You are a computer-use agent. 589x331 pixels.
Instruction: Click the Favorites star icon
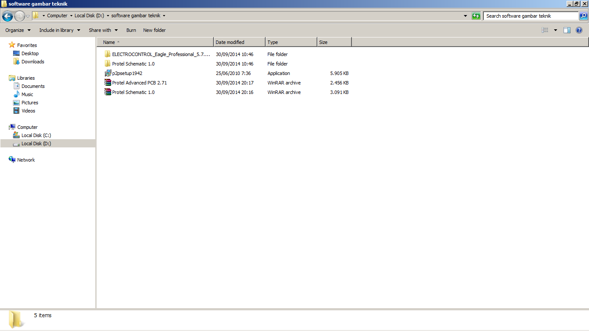point(12,45)
